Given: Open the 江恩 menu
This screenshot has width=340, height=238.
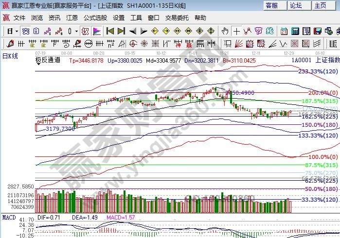Looking at the screenshot, I should coord(72,17).
